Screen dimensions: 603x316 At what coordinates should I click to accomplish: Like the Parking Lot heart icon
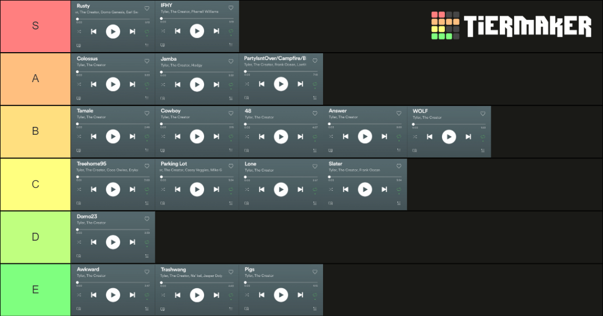click(x=231, y=166)
